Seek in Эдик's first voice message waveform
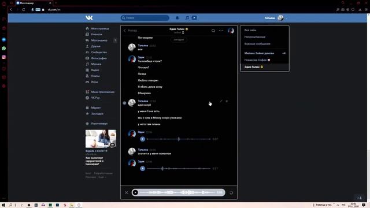370x208 pixels. (179, 139)
